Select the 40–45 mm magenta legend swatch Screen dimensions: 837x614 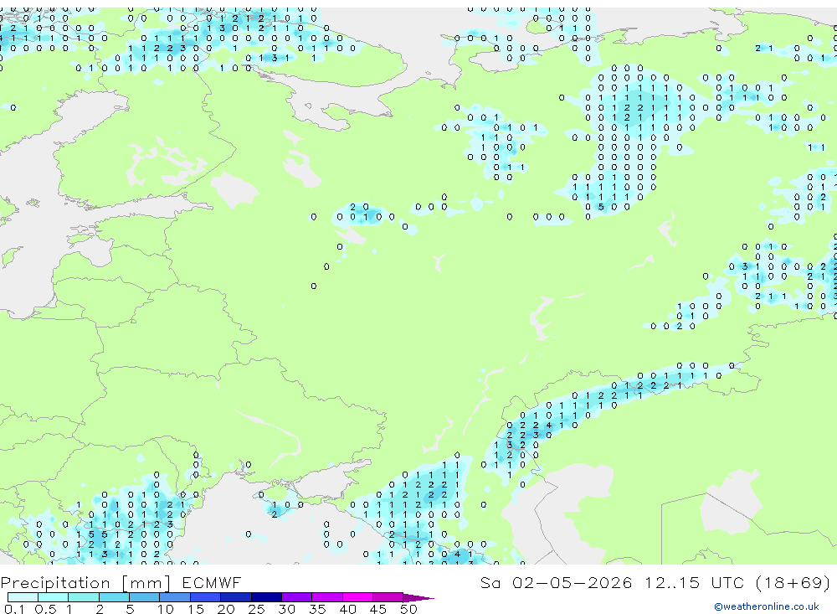point(357,597)
